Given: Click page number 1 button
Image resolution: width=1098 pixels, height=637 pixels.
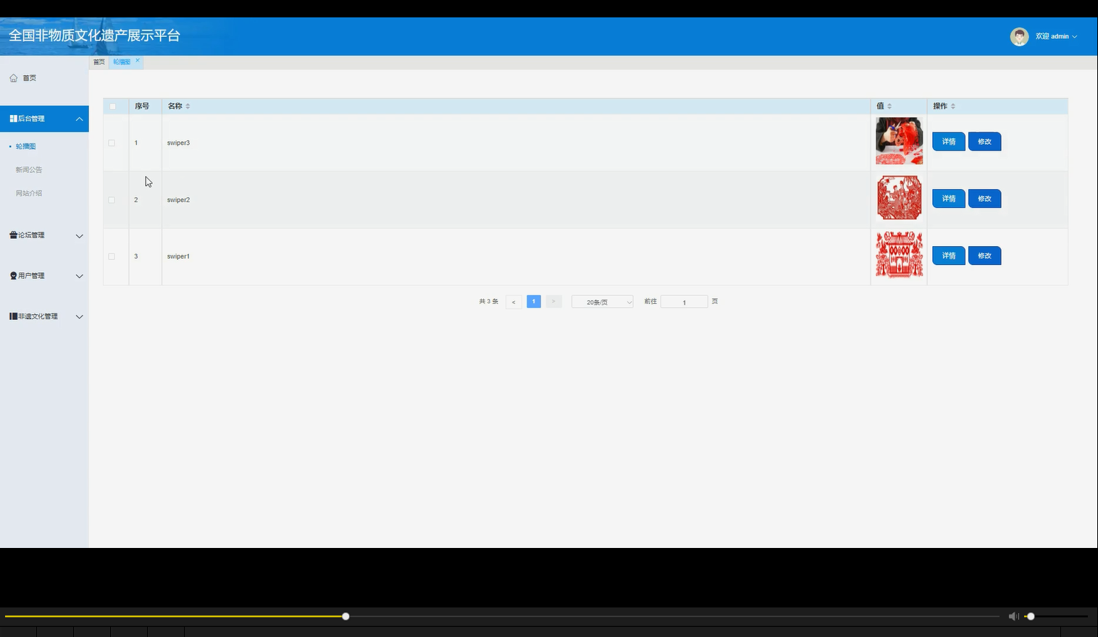Looking at the screenshot, I should (534, 302).
